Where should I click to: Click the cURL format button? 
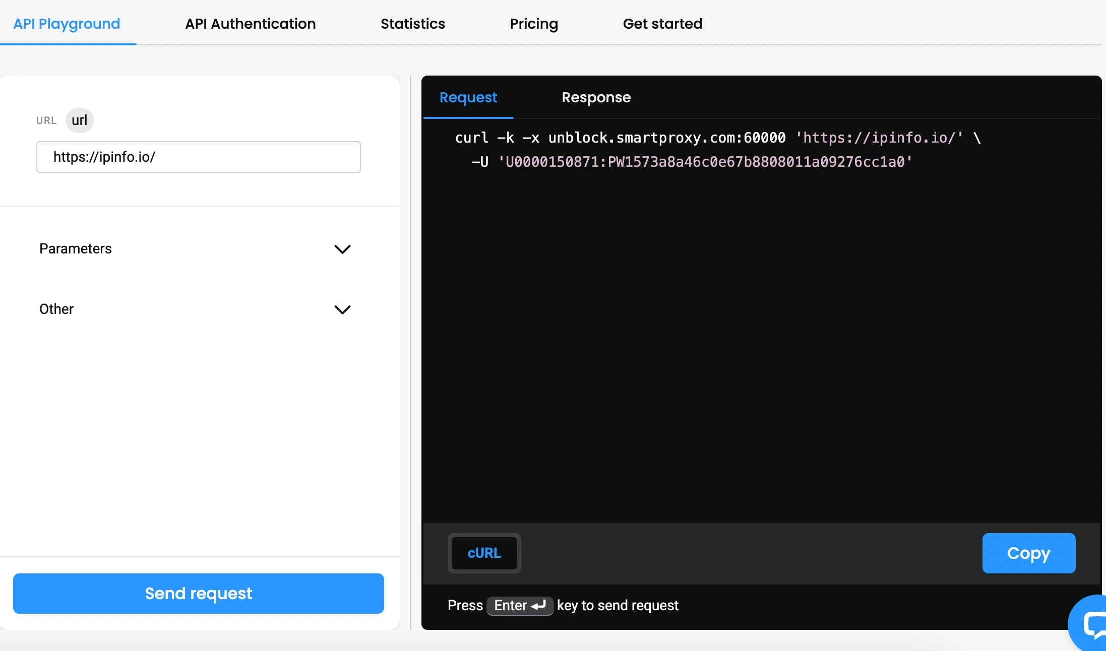pos(484,553)
